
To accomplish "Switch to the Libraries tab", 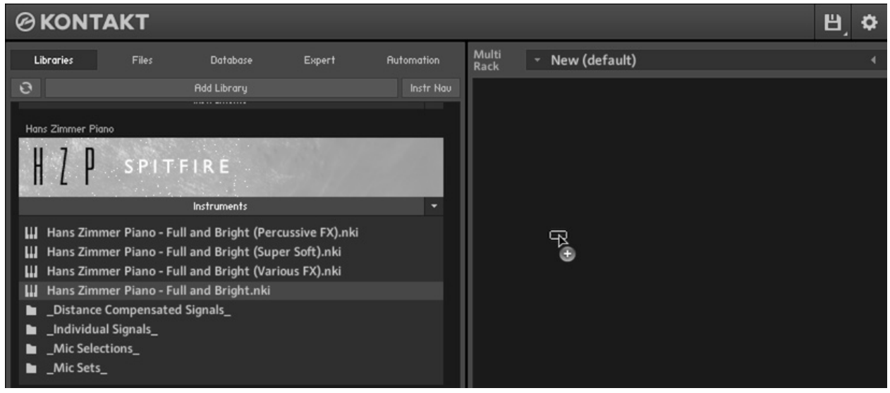I will click(x=53, y=61).
